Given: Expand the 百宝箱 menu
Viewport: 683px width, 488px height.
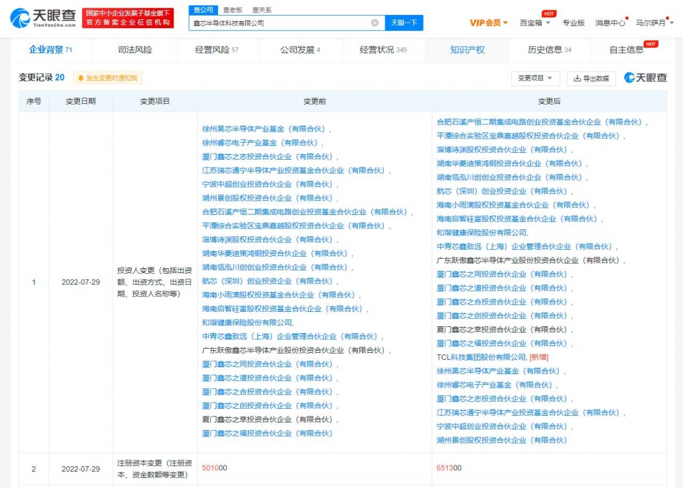Looking at the screenshot, I should (x=535, y=23).
